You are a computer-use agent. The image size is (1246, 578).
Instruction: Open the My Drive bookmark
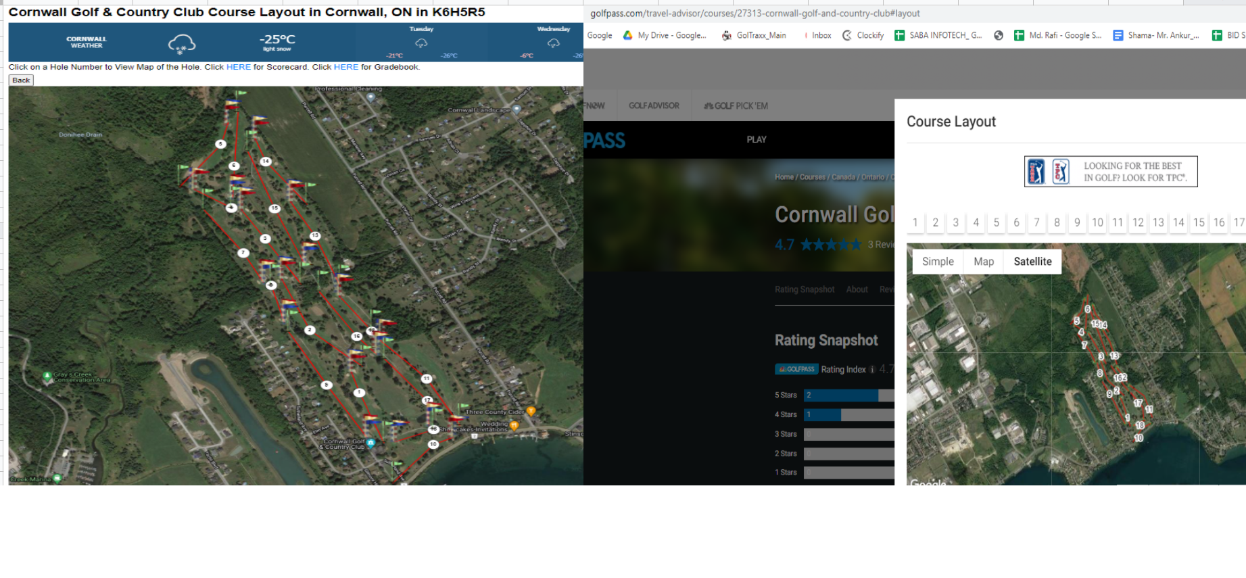665,35
